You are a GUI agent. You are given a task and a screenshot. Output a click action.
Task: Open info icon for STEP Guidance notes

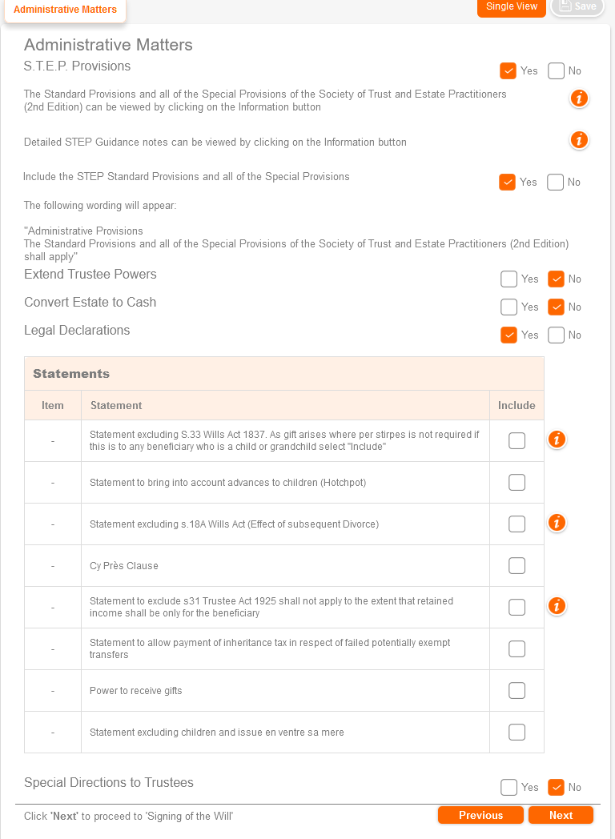point(579,140)
